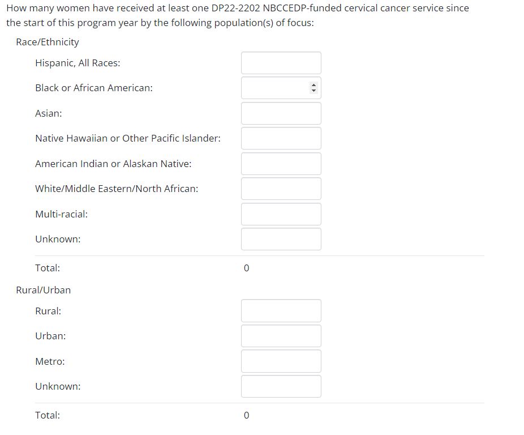Click the Native Hawaiian or Other Pacific Islander input
524x435 pixels.
coord(281,138)
